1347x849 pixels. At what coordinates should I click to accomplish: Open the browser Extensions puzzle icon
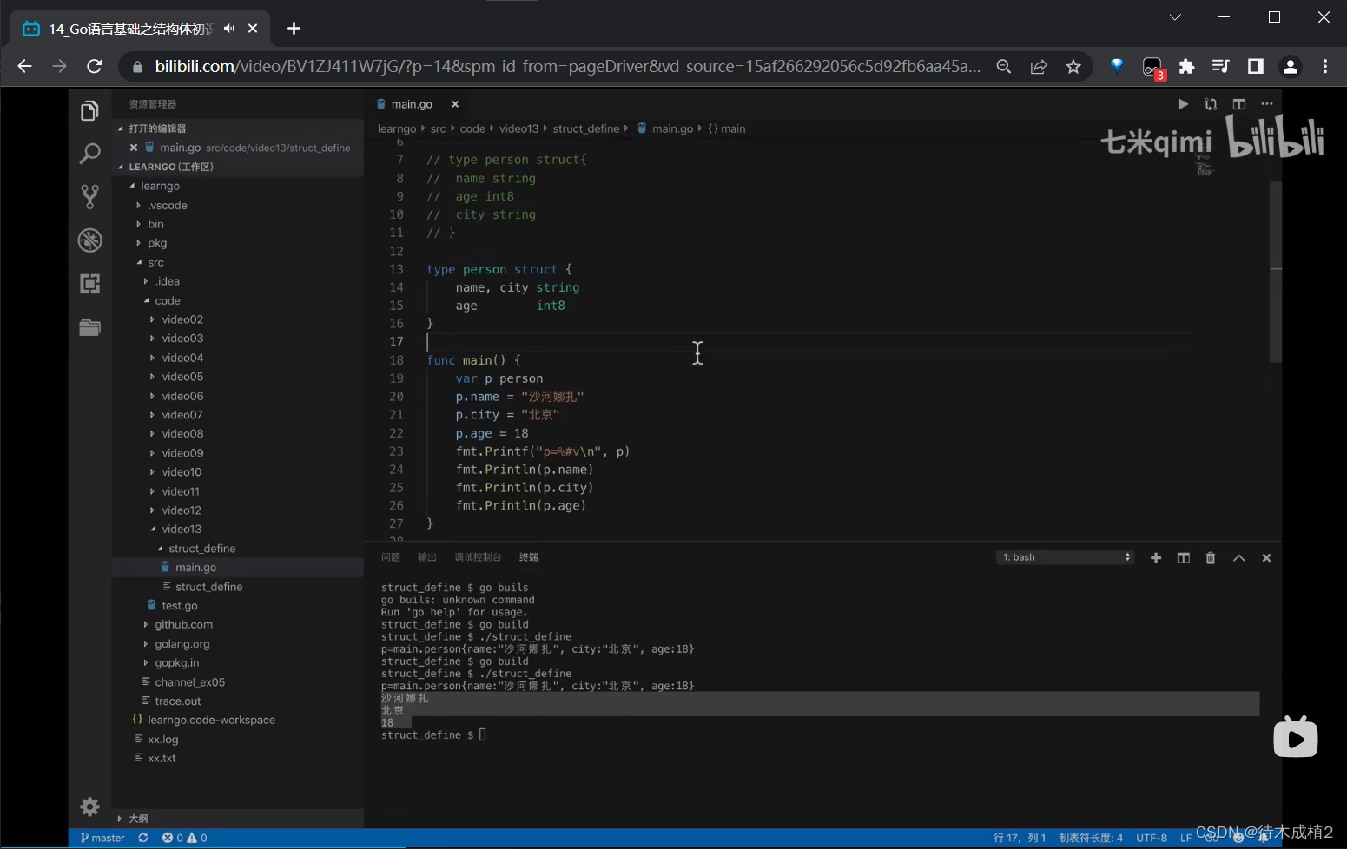click(1186, 66)
